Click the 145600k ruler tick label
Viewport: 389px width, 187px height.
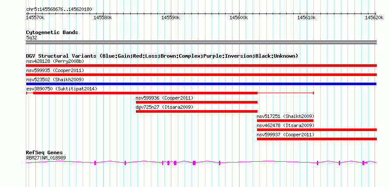click(x=239, y=17)
